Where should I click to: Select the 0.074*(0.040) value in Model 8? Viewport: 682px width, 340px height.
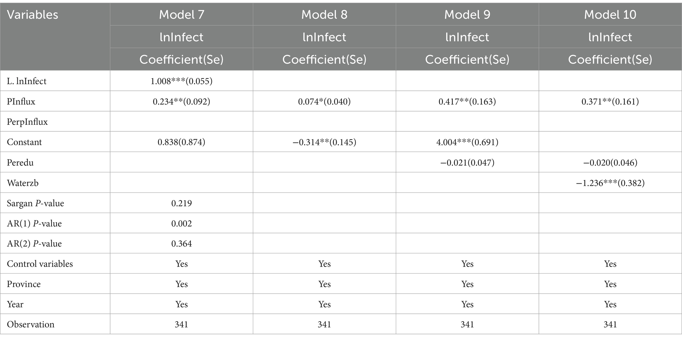(x=324, y=101)
